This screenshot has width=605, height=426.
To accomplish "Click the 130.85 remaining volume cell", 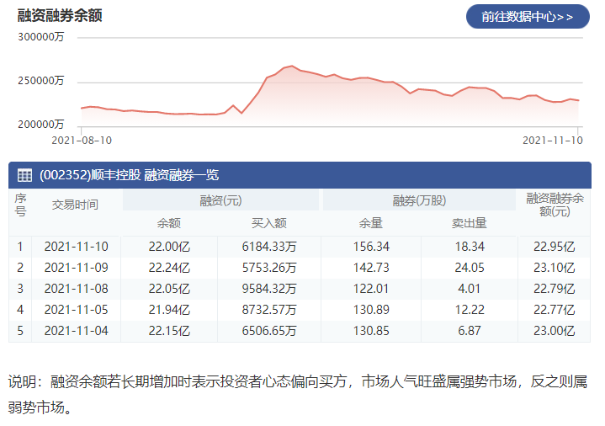I will (x=371, y=331).
